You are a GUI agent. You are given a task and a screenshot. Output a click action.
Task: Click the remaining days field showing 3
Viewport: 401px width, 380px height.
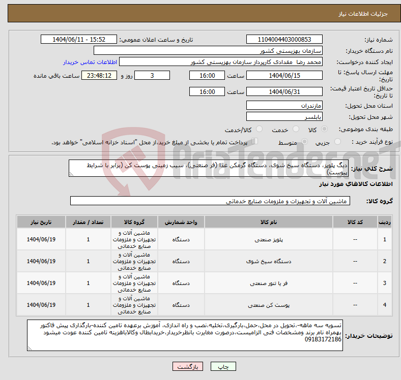tap(152, 75)
